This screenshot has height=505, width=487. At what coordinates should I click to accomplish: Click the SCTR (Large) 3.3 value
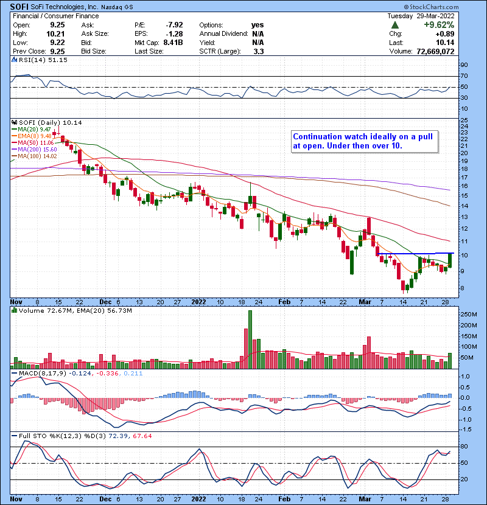pyautogui.click(x=259, y=52)
